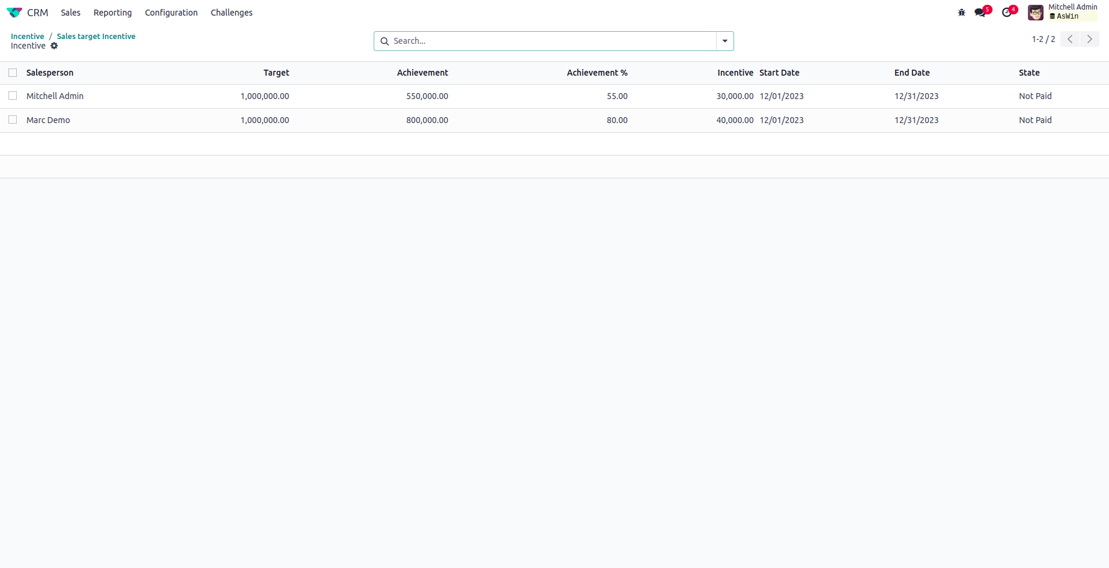Open the debug bug icon menu

(x=961, y=13)
